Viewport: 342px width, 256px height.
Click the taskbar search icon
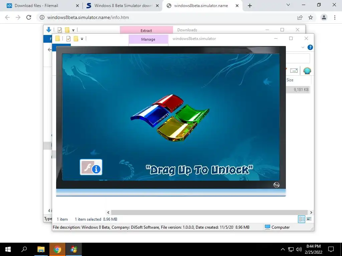pyautogui.click(x=24, y=249)
